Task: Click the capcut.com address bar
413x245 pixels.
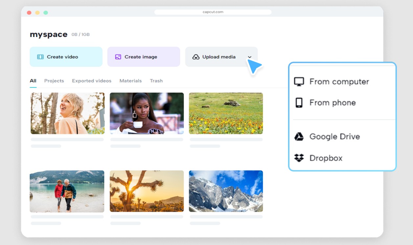Action: (x=213, y=12)
